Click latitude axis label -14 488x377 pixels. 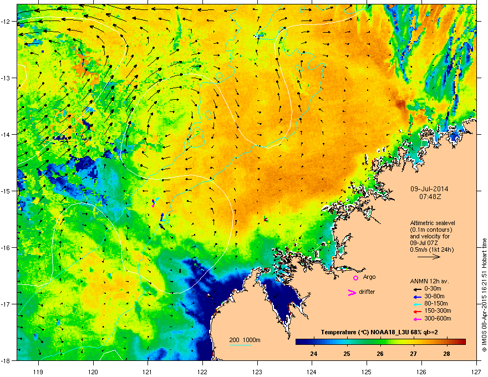point(6,135)
